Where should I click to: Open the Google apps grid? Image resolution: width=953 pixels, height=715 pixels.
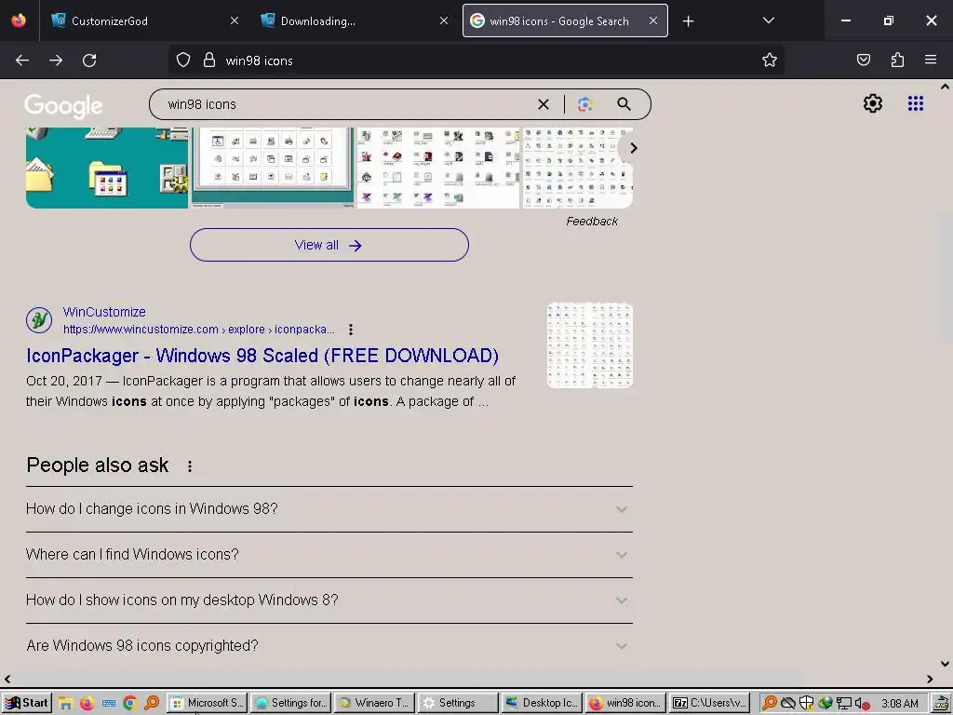916,104
